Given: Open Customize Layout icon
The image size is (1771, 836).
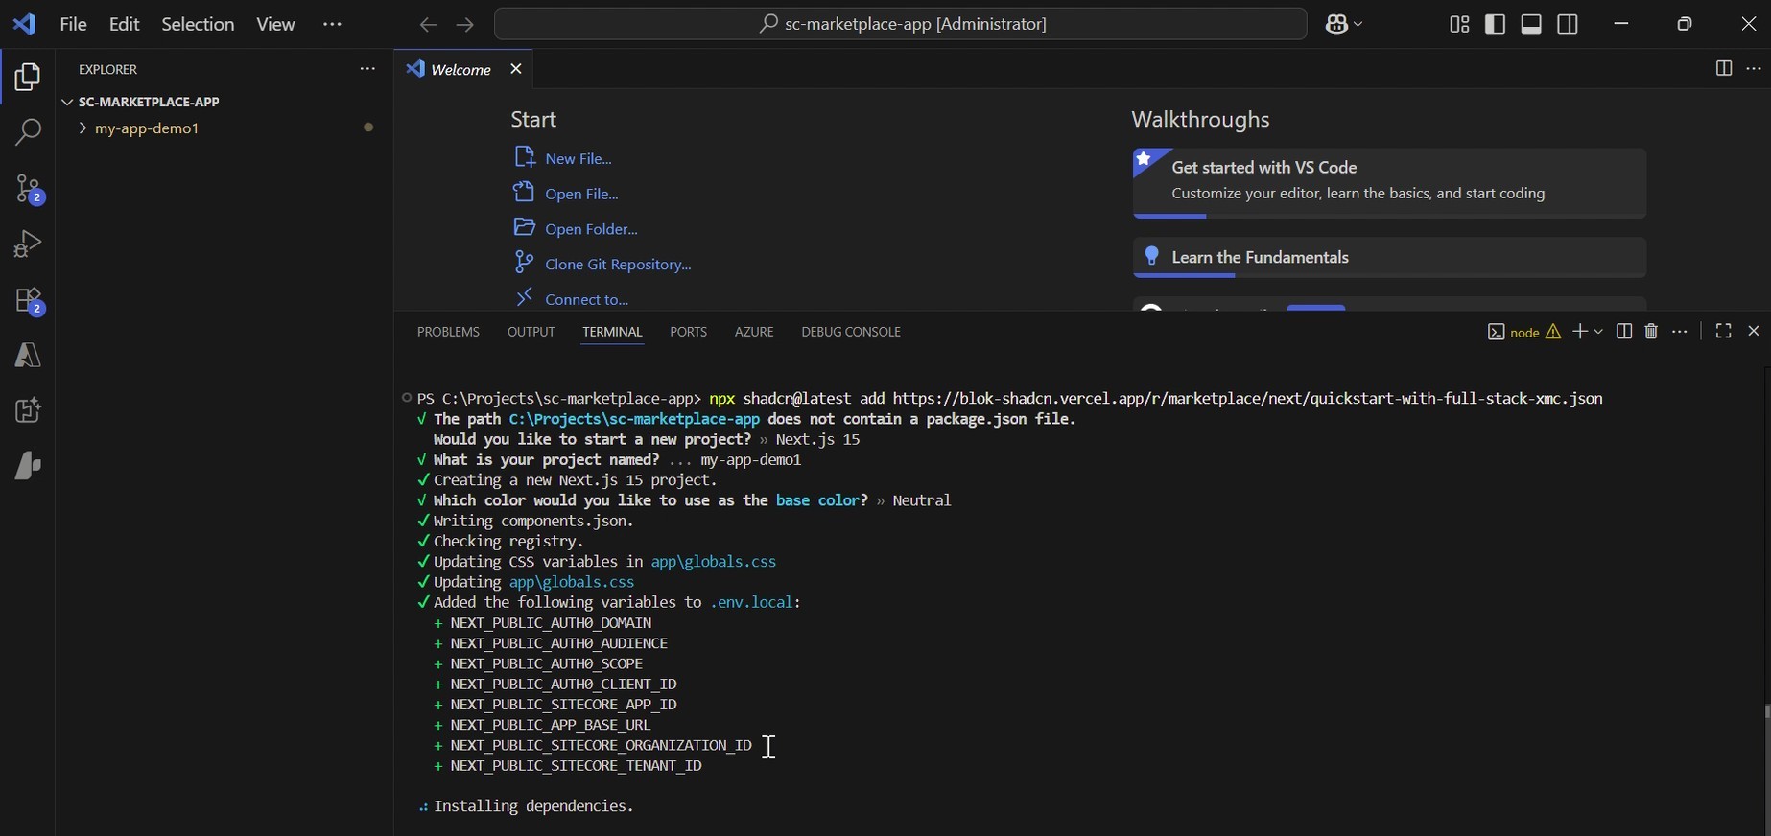Looking at the screenshot, I should point(1459,24).
